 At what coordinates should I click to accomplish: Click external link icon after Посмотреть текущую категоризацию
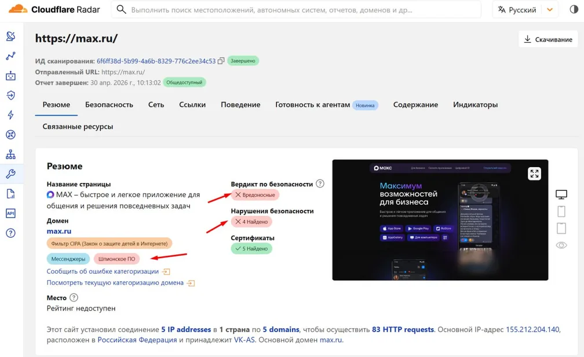[191, 283]
